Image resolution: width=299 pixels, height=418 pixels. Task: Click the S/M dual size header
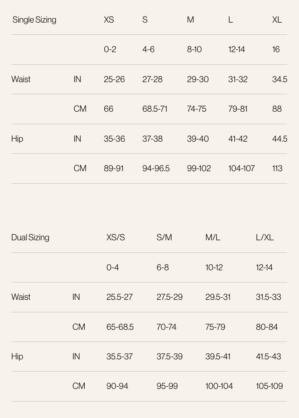click(164, 237)
